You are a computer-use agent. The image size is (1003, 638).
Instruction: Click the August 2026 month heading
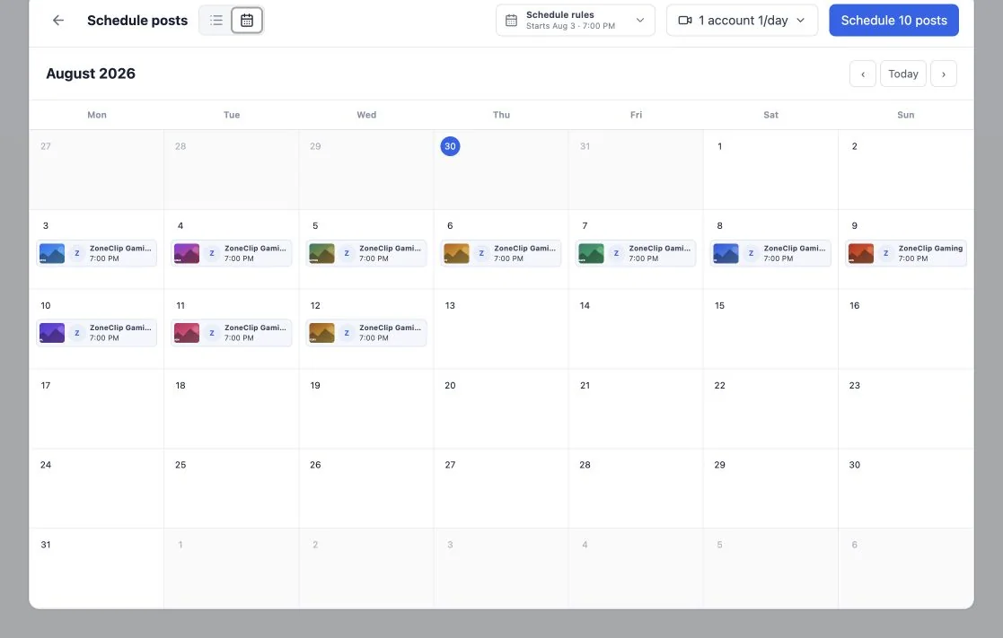[91, 74]
